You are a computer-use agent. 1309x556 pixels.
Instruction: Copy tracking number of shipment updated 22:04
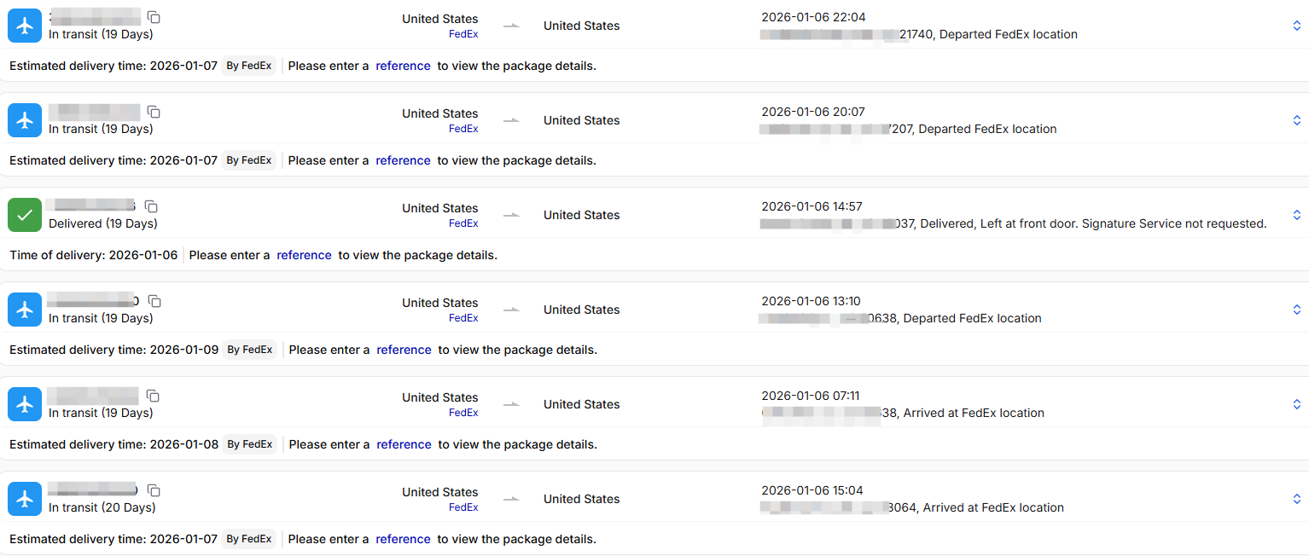click(154, 18)
